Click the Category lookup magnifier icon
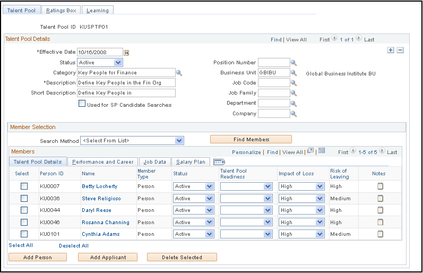423x273 pixels. [179, 73]
